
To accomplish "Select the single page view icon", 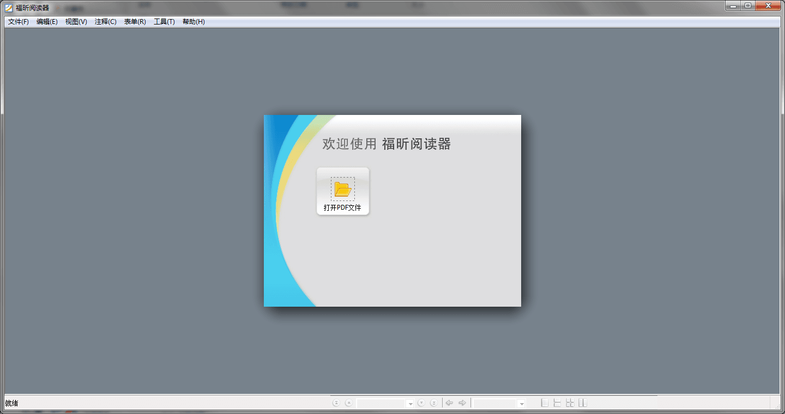I will pyautogui.click(x=544, y=403).
